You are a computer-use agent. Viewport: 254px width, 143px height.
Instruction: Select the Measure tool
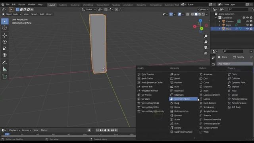point(5,69)
